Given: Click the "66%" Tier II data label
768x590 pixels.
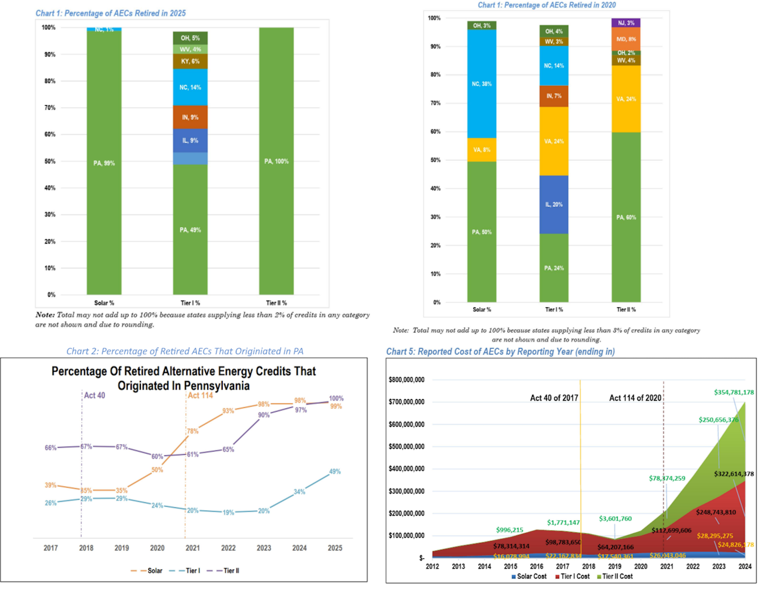Looking at the screenshot, I should coord(51,448).
